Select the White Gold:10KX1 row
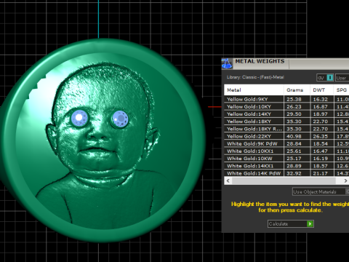 (x=286, y=151)
